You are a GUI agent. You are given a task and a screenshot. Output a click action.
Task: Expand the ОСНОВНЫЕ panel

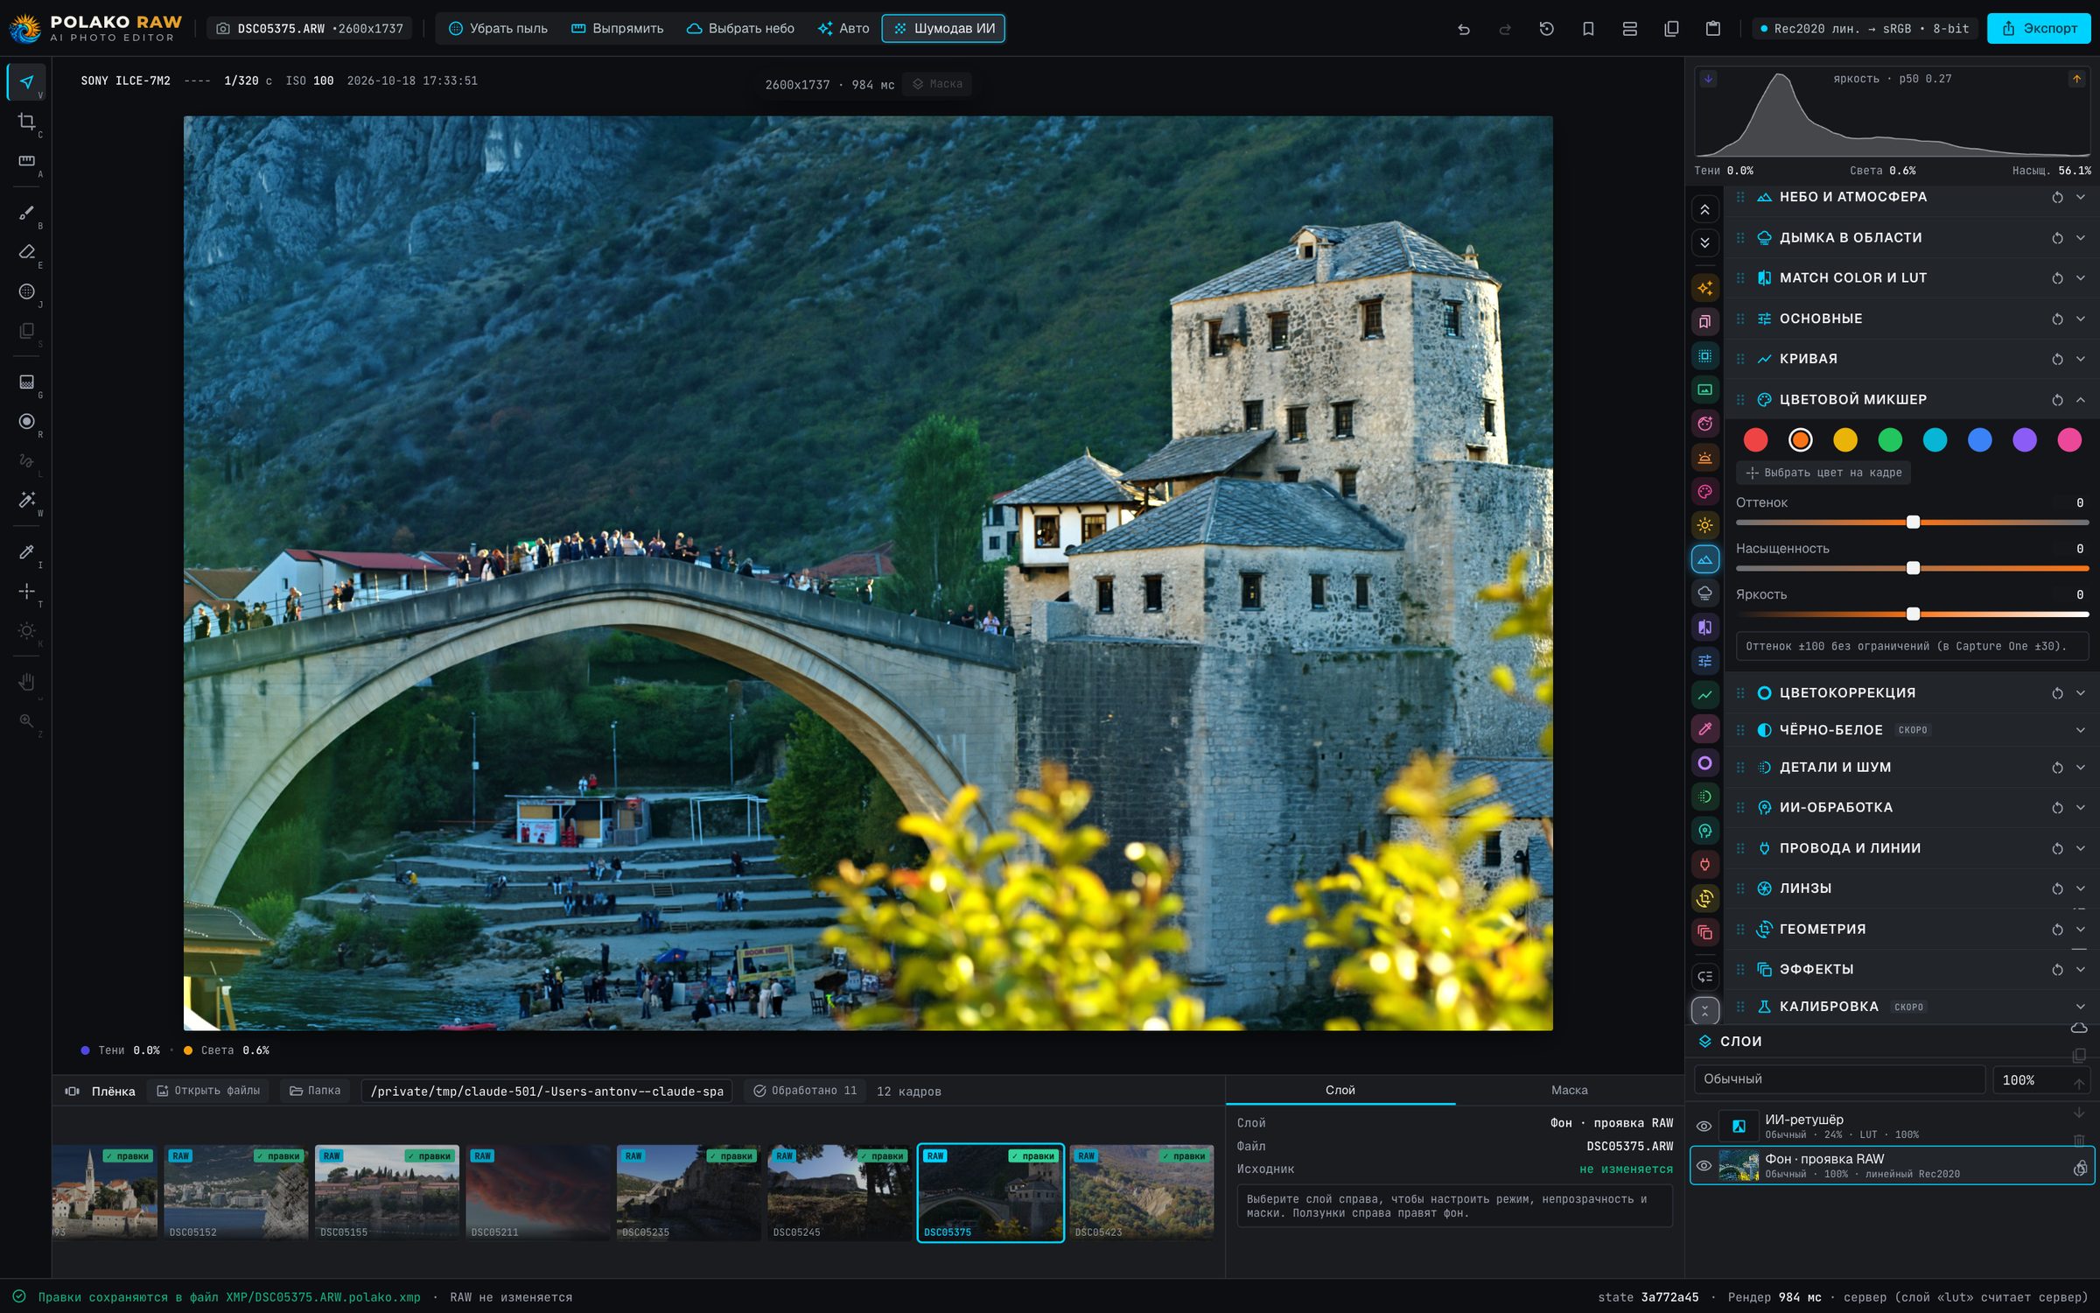click(x=1911, y=319)
